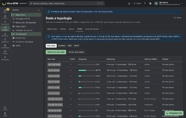Click the 'Falha da descoberta' origin cell

tap(170, 116)
